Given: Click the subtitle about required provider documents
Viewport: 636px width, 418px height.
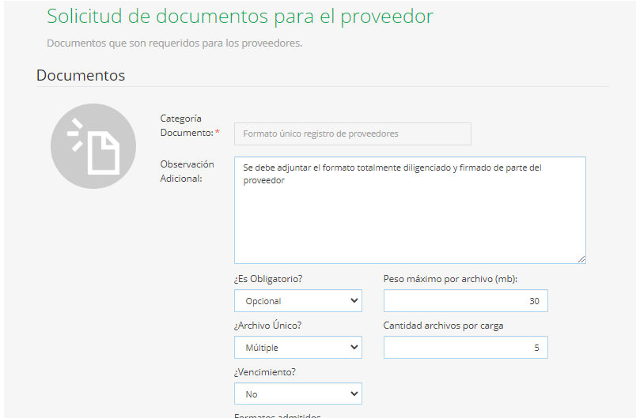Looking at the screenshot, I should tap(174, 43).
